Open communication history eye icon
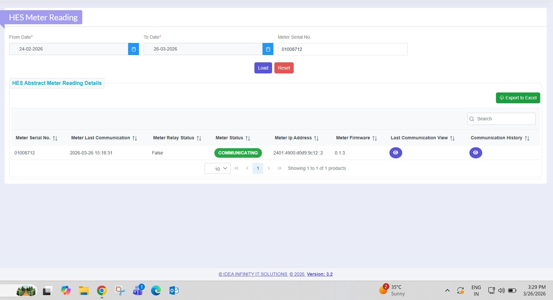This screenshot has width=553, height=300. 476,153
